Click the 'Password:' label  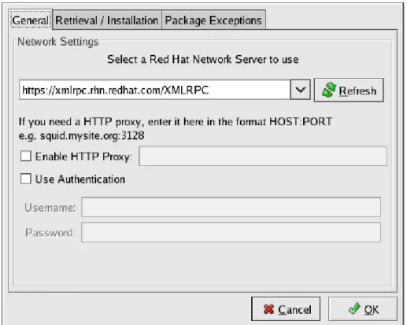[50, 233]
